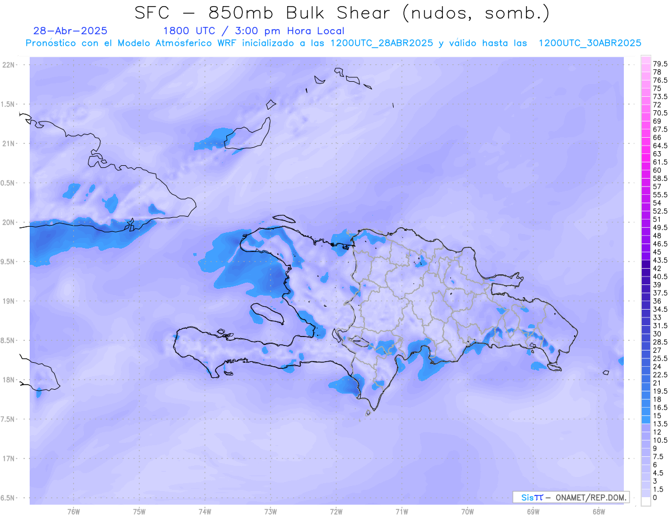Click the "76W" longitude axis label
Image resolution: width=672 pixels, height=519 pixels.
pos(73,512)
